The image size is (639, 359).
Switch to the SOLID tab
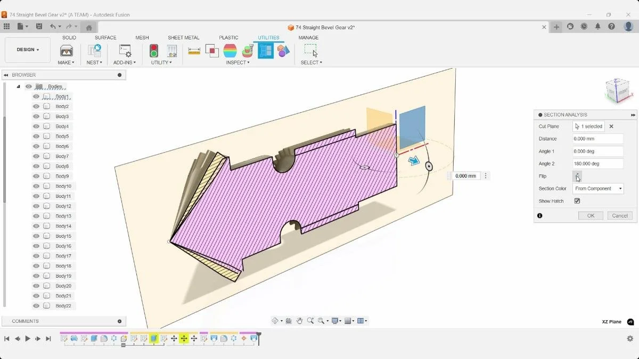[x=69, y=38]
